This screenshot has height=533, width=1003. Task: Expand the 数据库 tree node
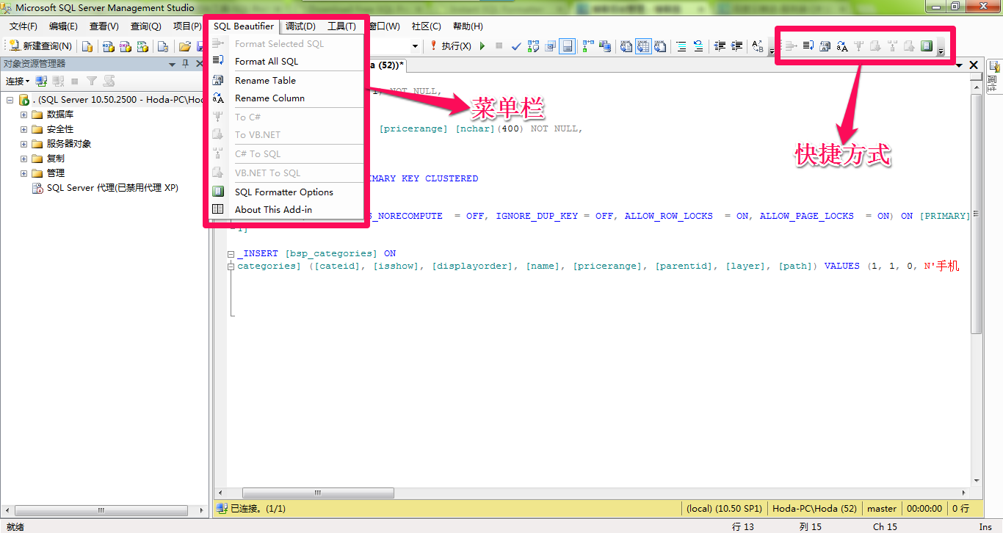click(24, 115)
